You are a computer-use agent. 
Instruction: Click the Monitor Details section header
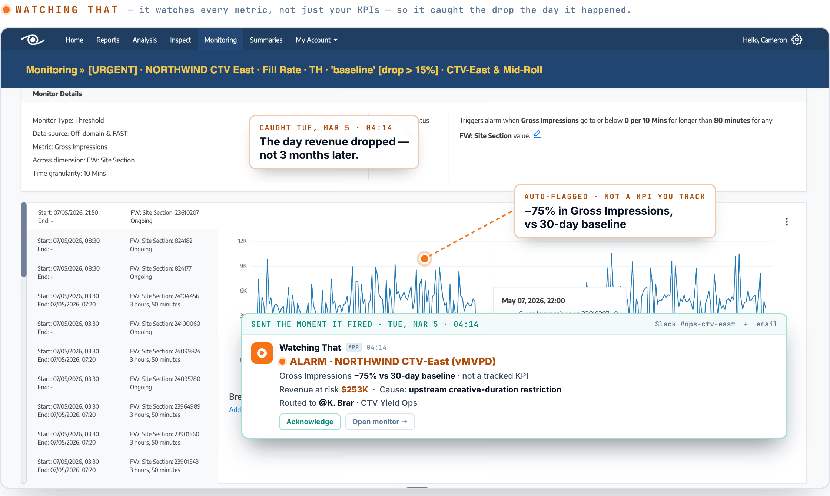click(57, 94)
